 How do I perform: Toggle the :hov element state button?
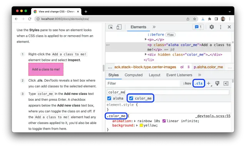(187, 83)
